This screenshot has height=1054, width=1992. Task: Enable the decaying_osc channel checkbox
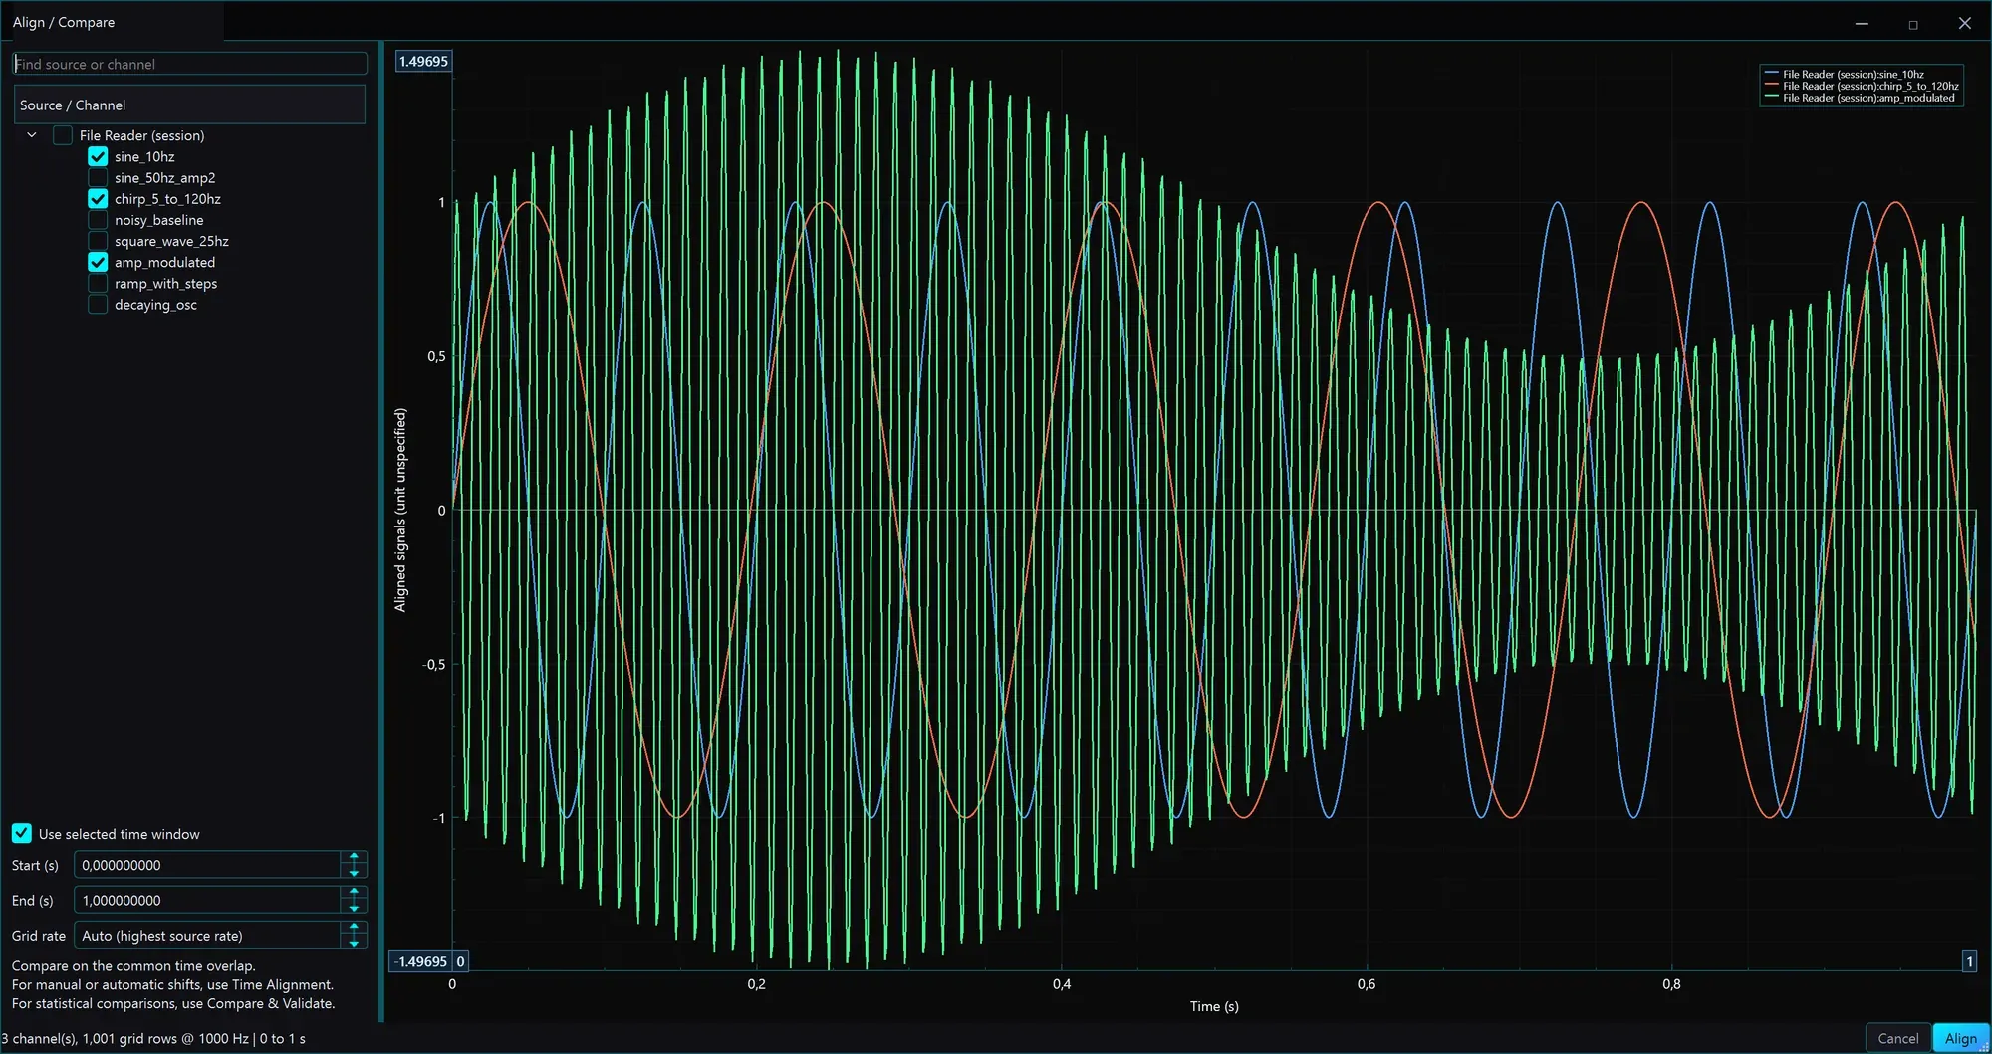[x=98, y=305]
